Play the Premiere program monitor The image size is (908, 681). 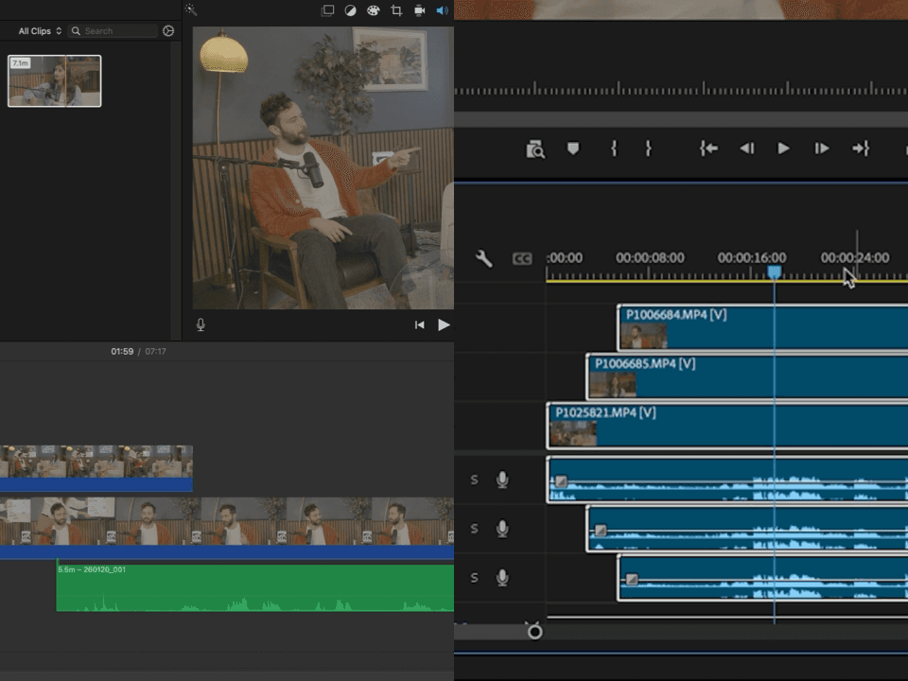pyautogui.click(x=783, y=148)
